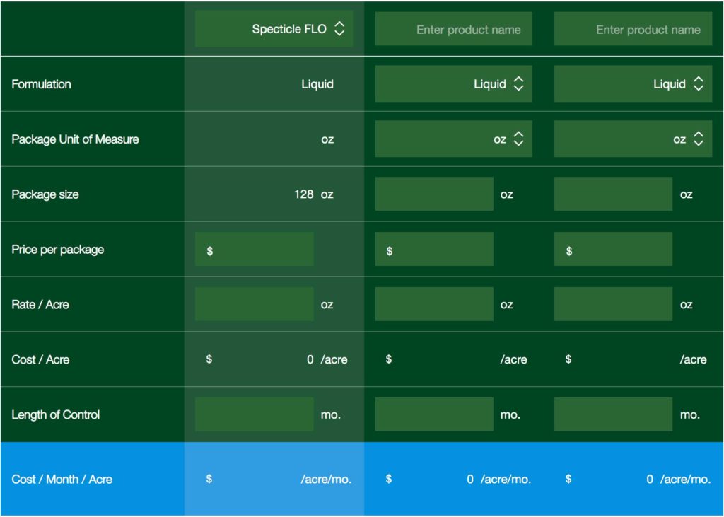Click Specticle FLO Rate / Acre field
Viewport: 724px width, 517px height.
[255, 304]
